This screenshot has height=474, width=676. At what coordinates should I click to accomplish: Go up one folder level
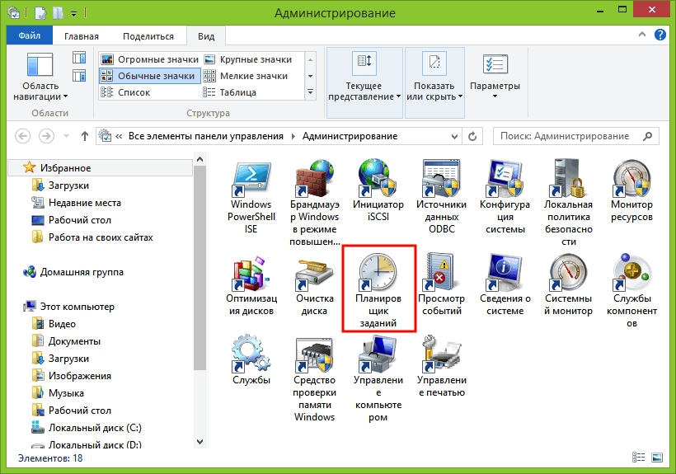coord(84,137)
